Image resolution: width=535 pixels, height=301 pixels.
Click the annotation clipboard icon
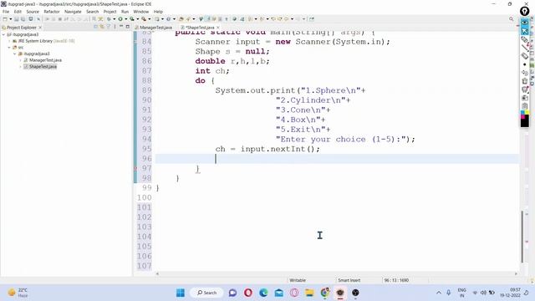525,106
